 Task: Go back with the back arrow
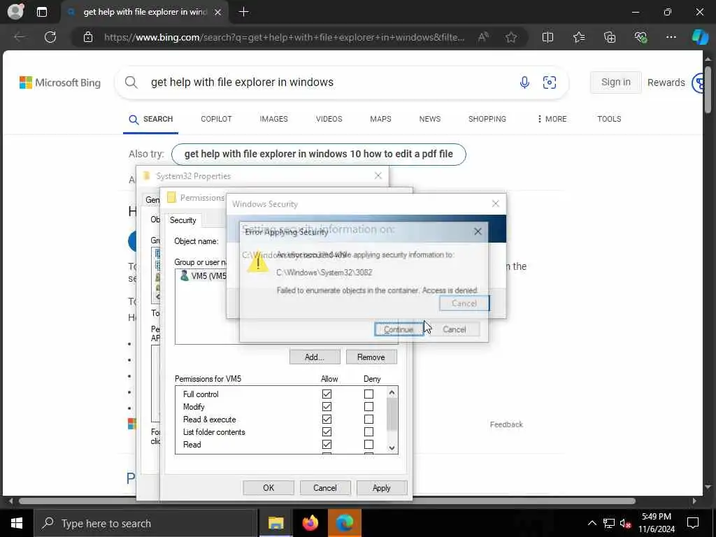tap(20, 37)
